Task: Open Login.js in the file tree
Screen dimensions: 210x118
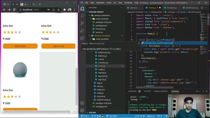Action: [101, 69]
